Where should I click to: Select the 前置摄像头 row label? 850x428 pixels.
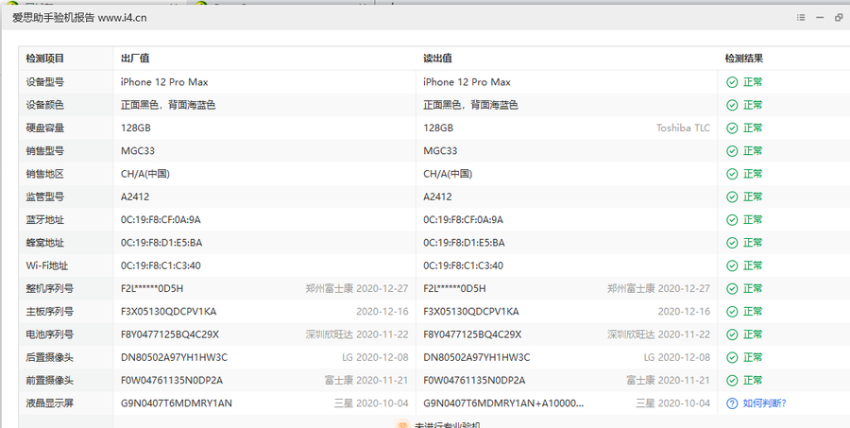coord(50,380)
